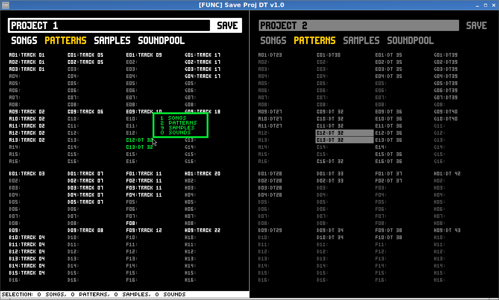Click the FUNC app icon in title bar
Viewport: 499px width, 300px height.
click(x=5, y=5)
